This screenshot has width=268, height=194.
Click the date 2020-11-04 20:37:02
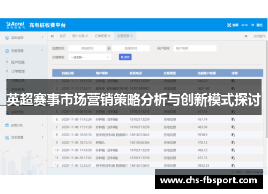(77, 158)
